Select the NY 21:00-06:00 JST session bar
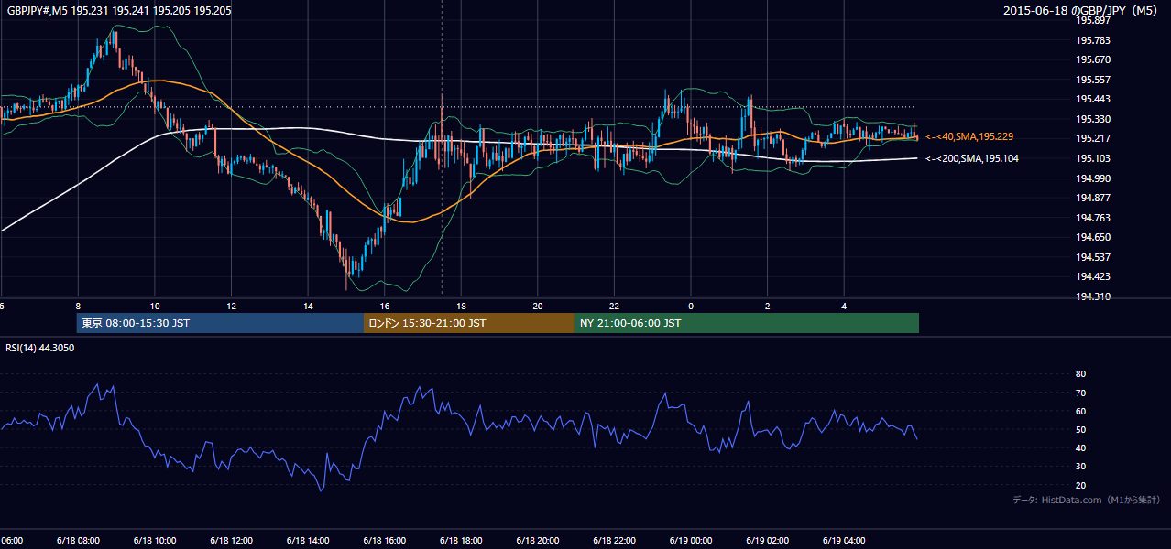 click(746, 323)
